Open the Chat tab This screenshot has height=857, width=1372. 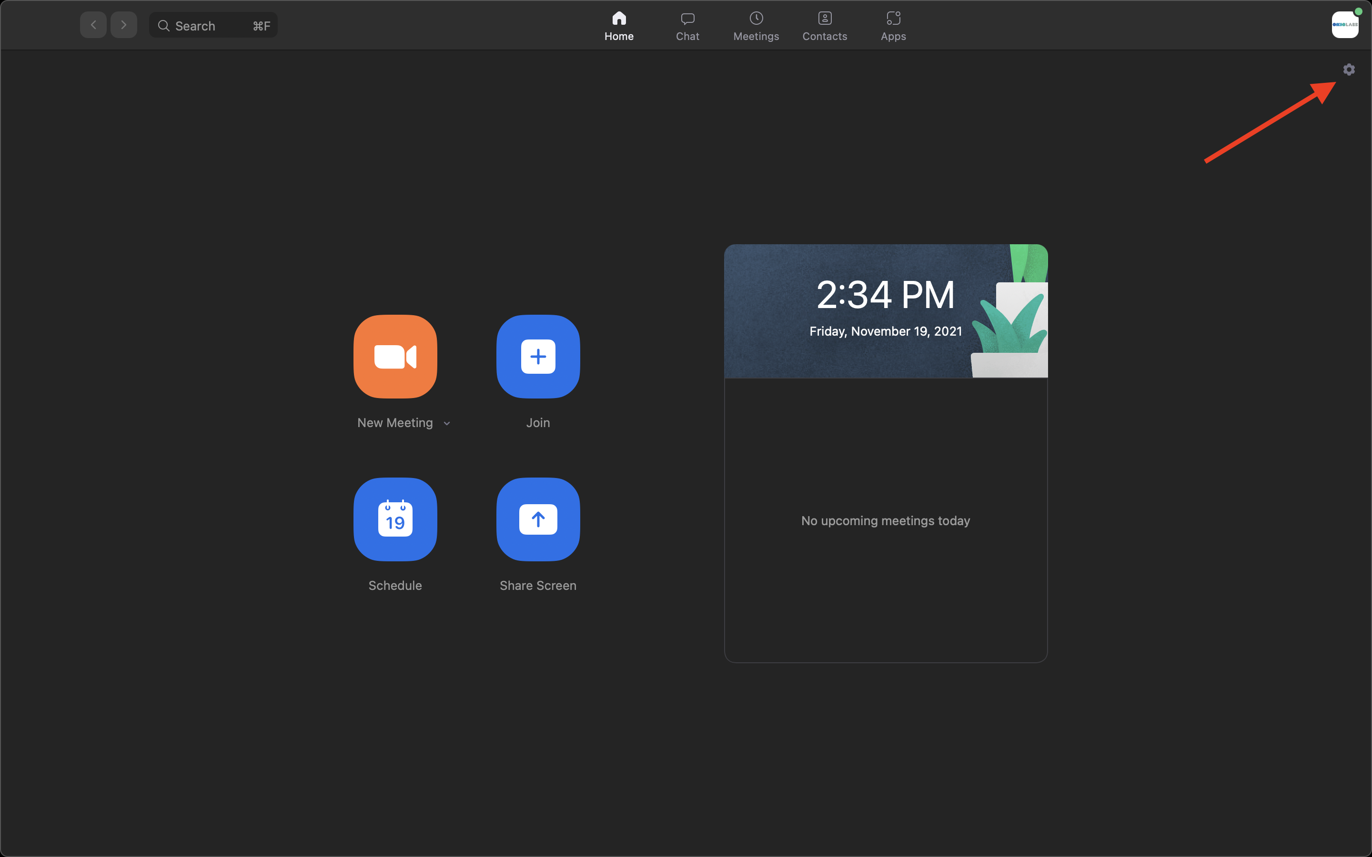click(688, 26)
